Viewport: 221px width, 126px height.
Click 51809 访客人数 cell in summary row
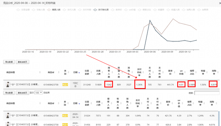98,85
